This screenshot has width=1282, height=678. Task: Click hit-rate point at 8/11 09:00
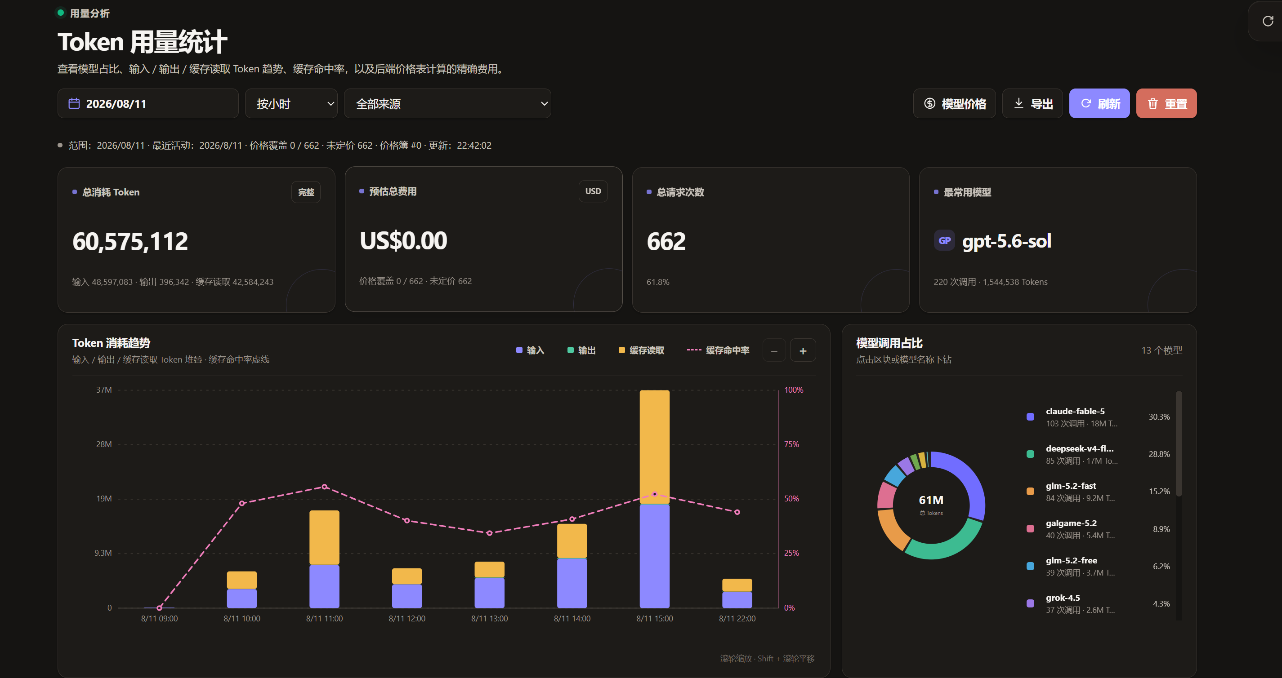coord(159,607)
